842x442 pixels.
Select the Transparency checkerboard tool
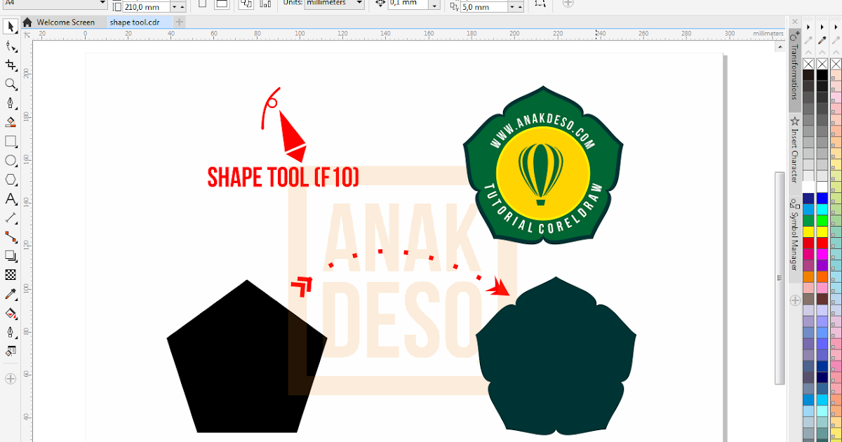coord(11,274)
